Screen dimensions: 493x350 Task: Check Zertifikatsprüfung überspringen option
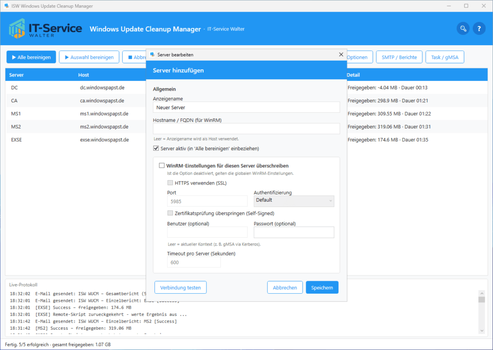pyautogui.click(x=170, y=213)
